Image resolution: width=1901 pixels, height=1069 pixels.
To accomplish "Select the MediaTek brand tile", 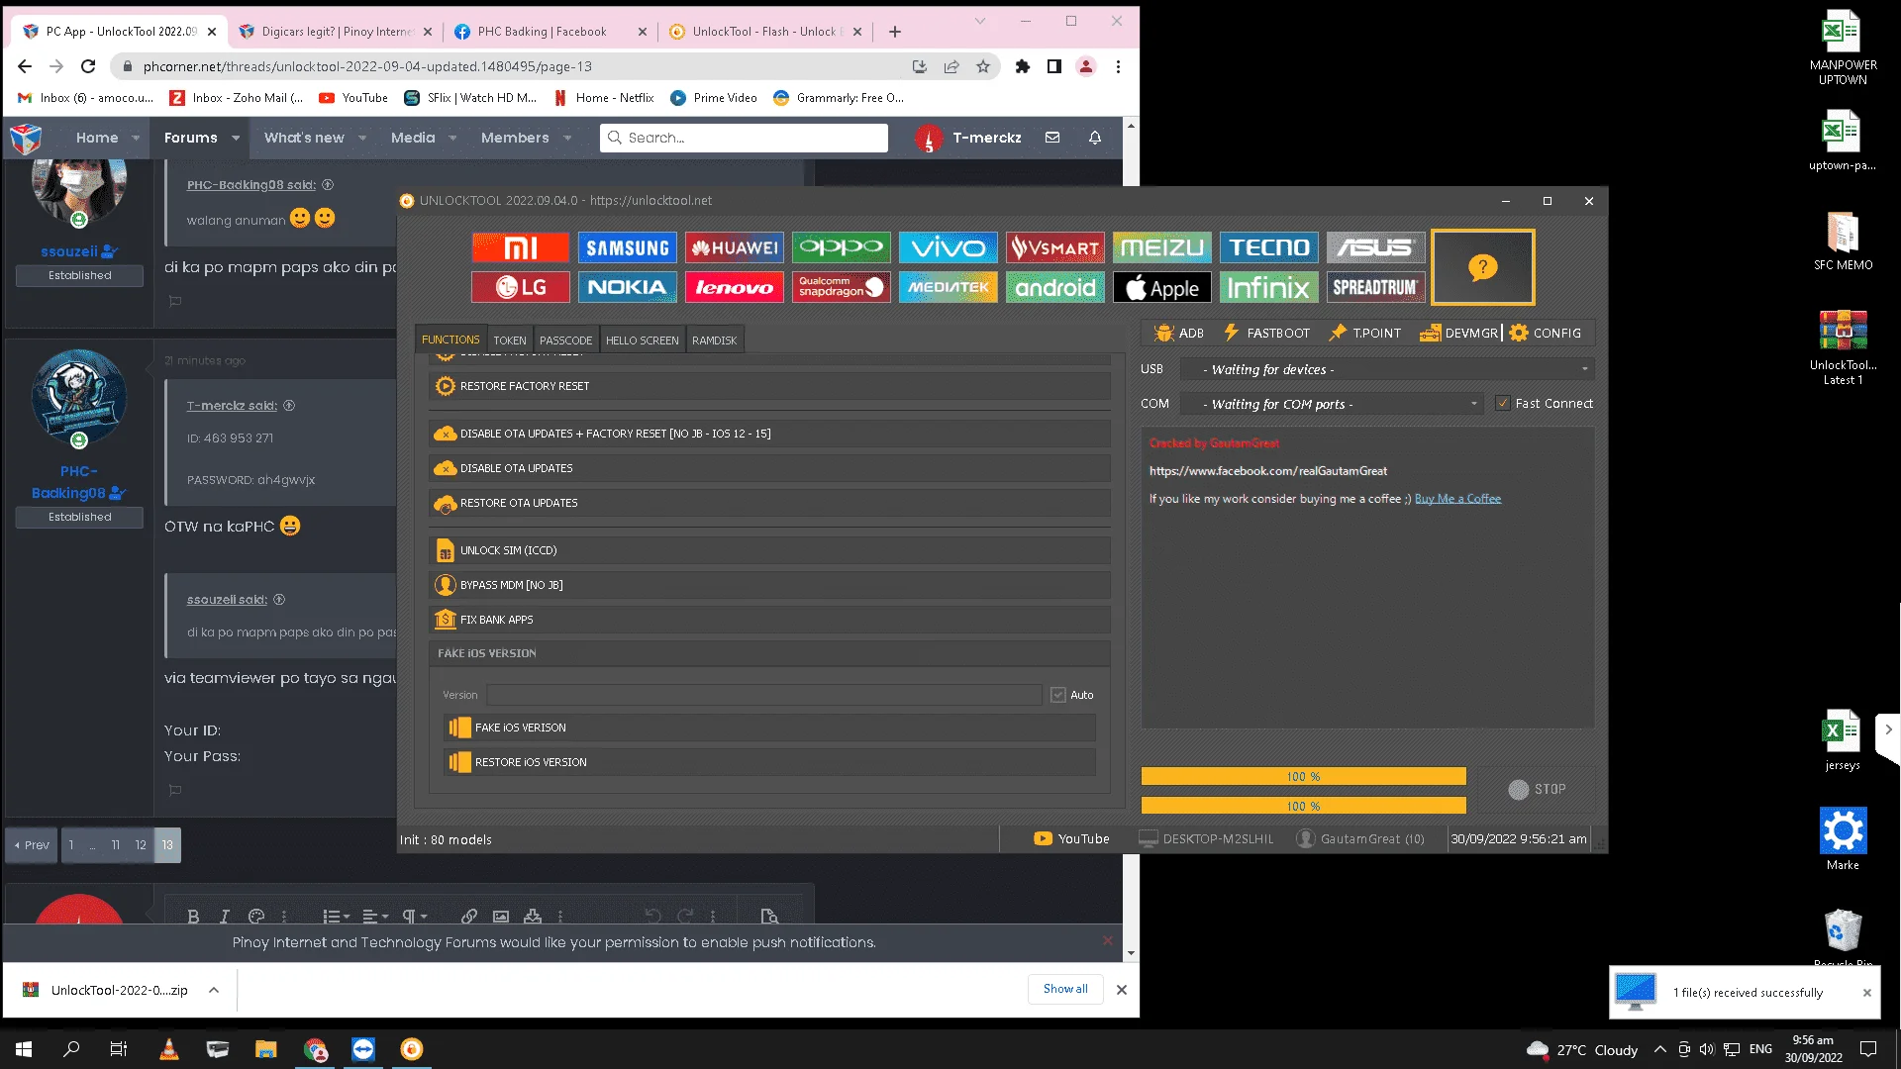I will click(949, 287).
